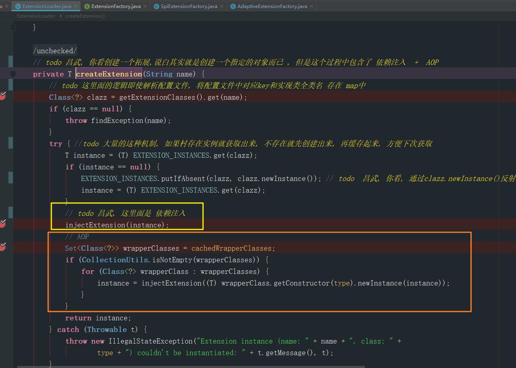The image size is (516, 368).
Task: Close the ExtensionFactory.java tab
Action: pyautogui.click(x=145, y=6)
